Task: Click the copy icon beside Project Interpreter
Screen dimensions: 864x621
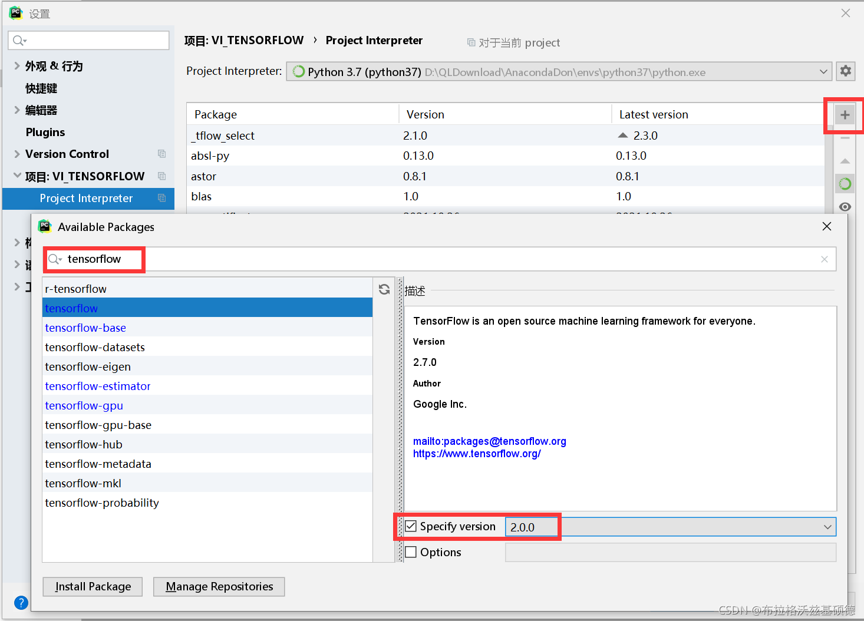Action: click(x=161, y=198)
